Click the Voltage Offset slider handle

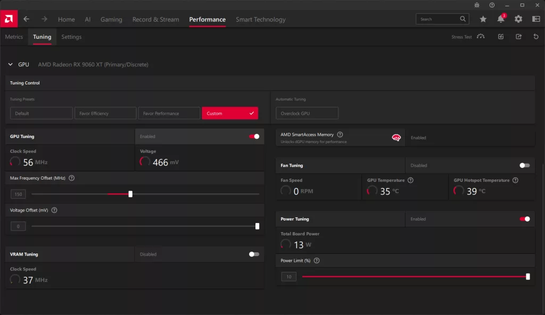tap(257, 226)
